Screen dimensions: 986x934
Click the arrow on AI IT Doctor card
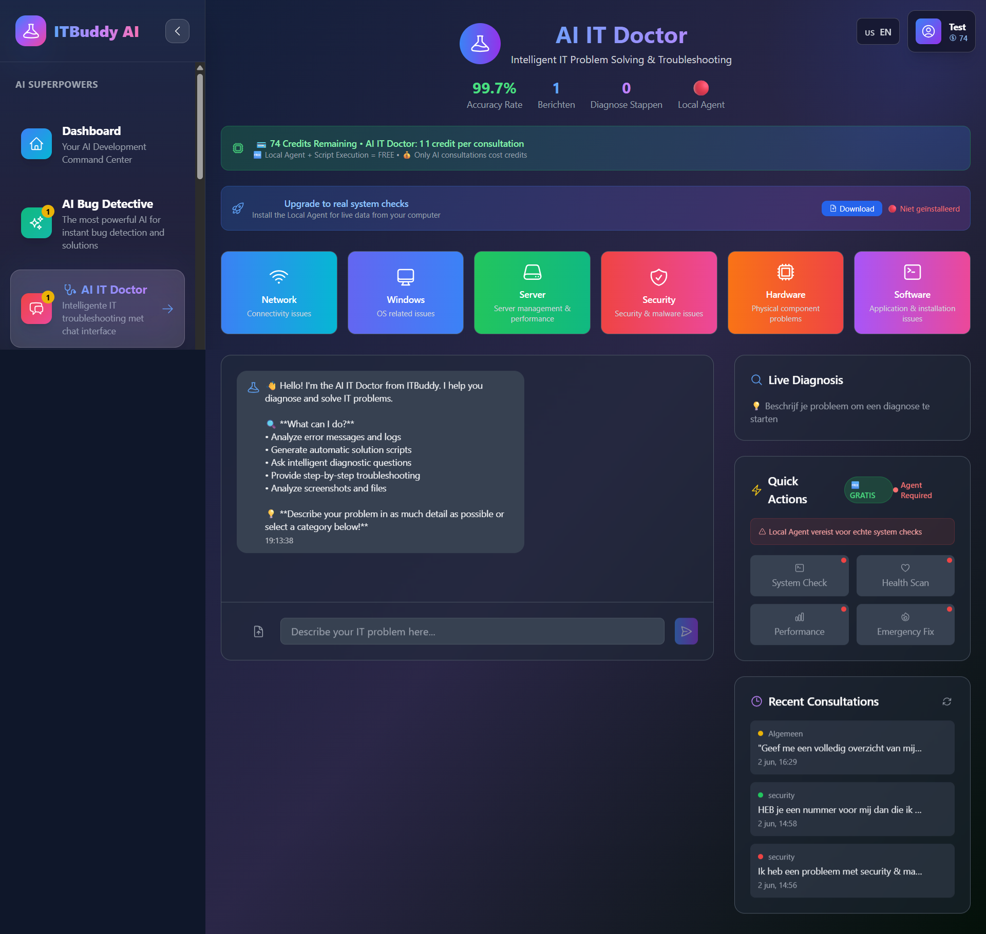pyautogui.click(x=167, y=309)
